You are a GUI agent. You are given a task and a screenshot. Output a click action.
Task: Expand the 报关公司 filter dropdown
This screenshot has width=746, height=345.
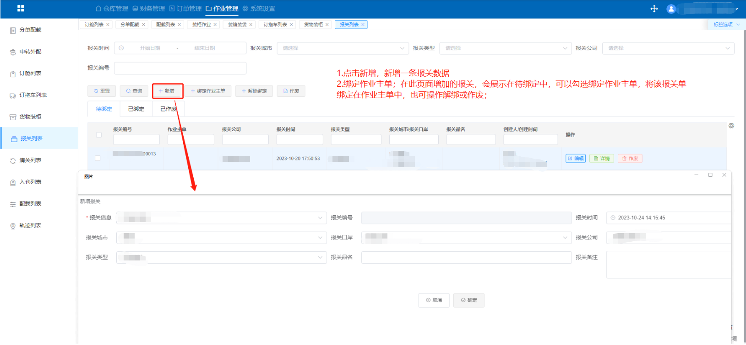point(668,48)
